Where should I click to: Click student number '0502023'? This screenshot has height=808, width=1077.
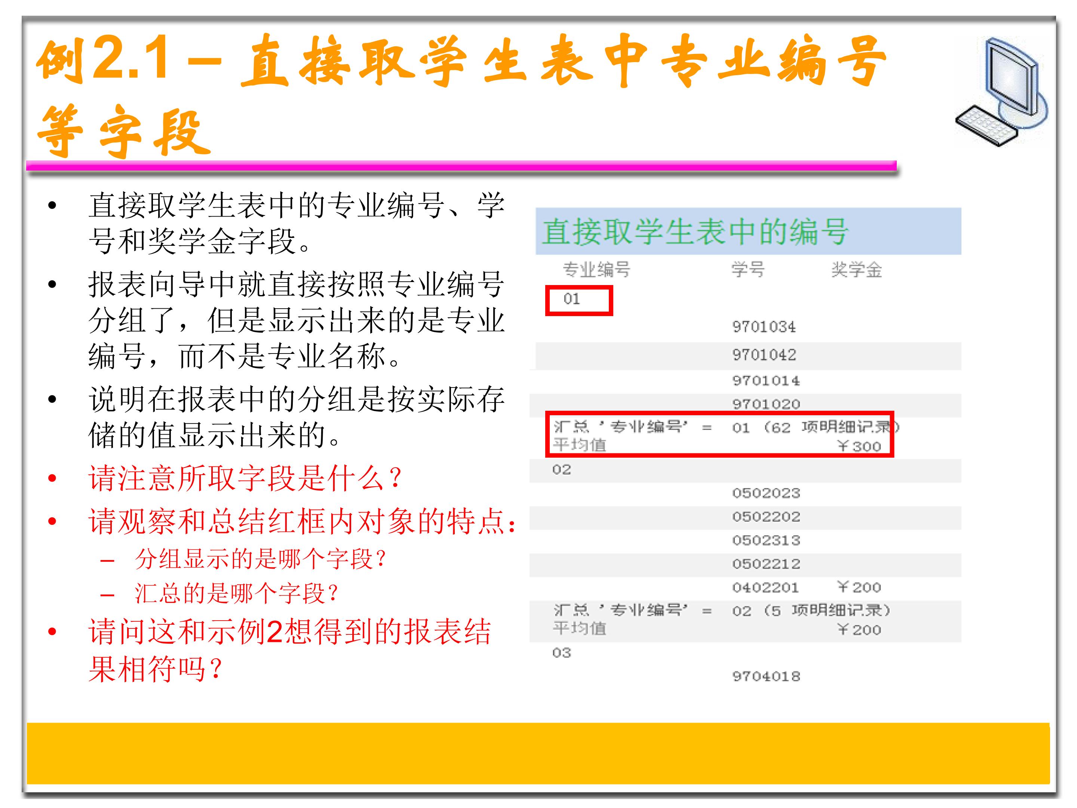(x=766, y=493)
